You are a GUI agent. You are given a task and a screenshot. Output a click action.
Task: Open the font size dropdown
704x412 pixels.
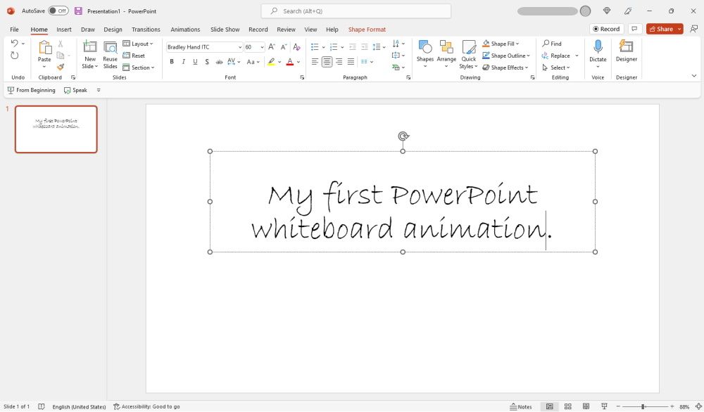pyautogui.click(x=260, y=46)
